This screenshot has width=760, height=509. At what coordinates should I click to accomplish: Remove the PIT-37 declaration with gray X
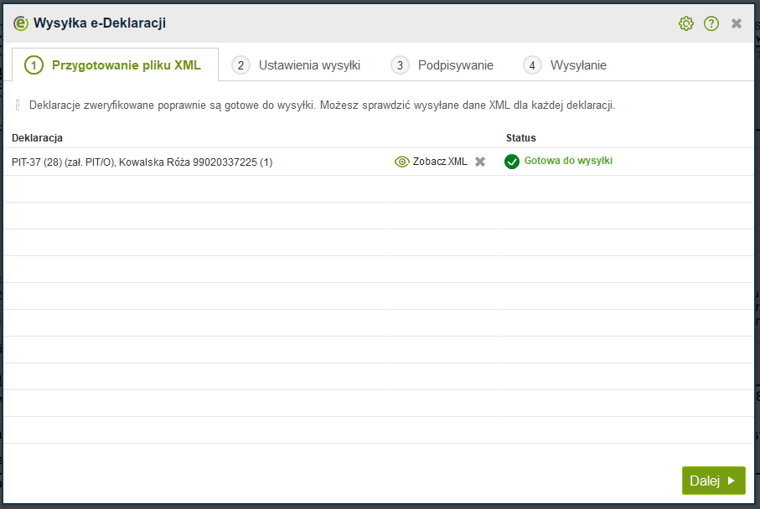480,162
